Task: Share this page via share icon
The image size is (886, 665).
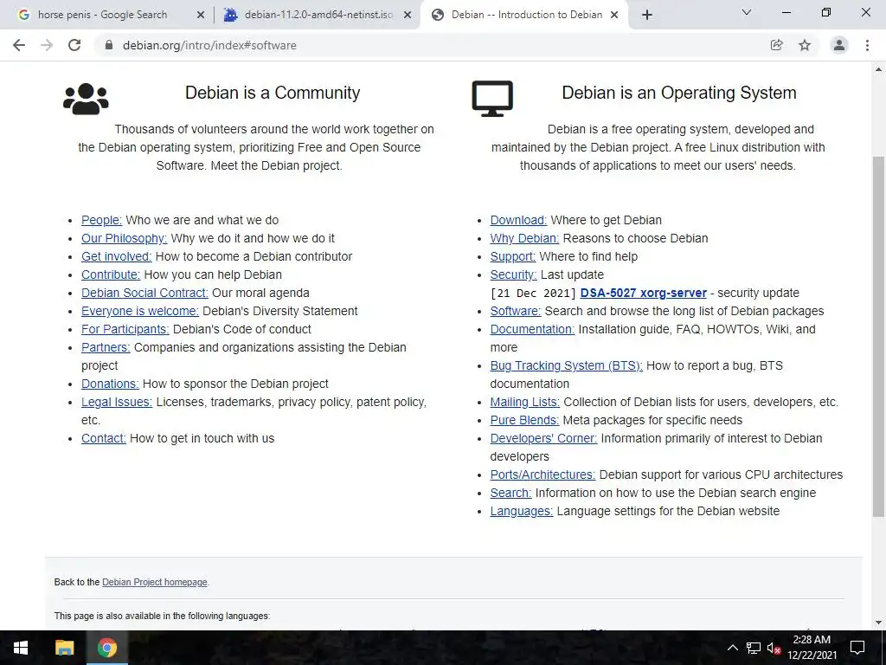Action: coord(777,45)
